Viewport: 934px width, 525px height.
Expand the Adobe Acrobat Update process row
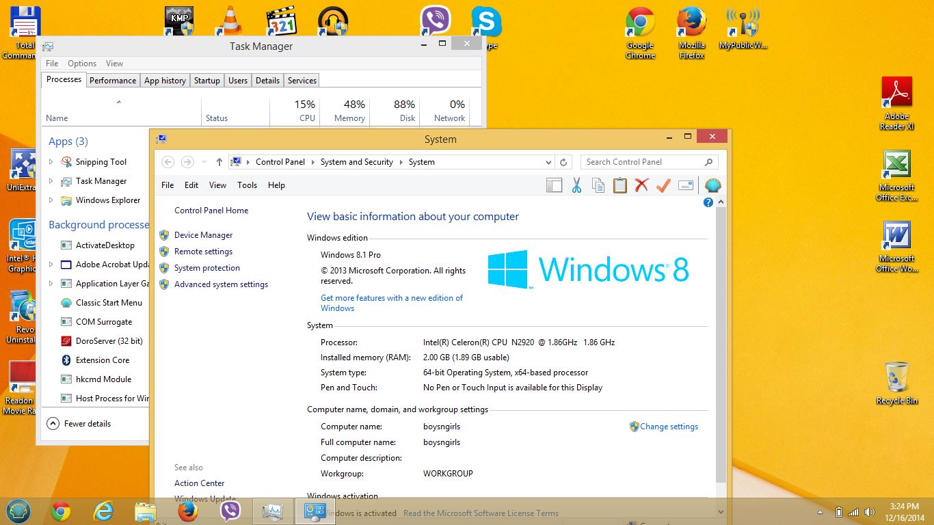(x=51, y=265)
